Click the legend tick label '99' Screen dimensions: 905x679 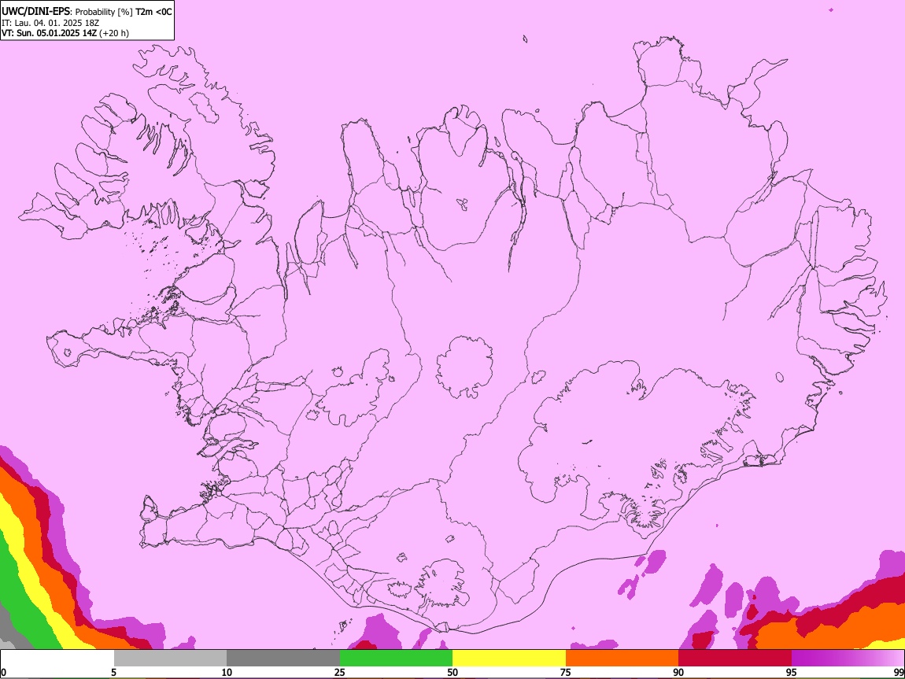[x=899, y=672]
